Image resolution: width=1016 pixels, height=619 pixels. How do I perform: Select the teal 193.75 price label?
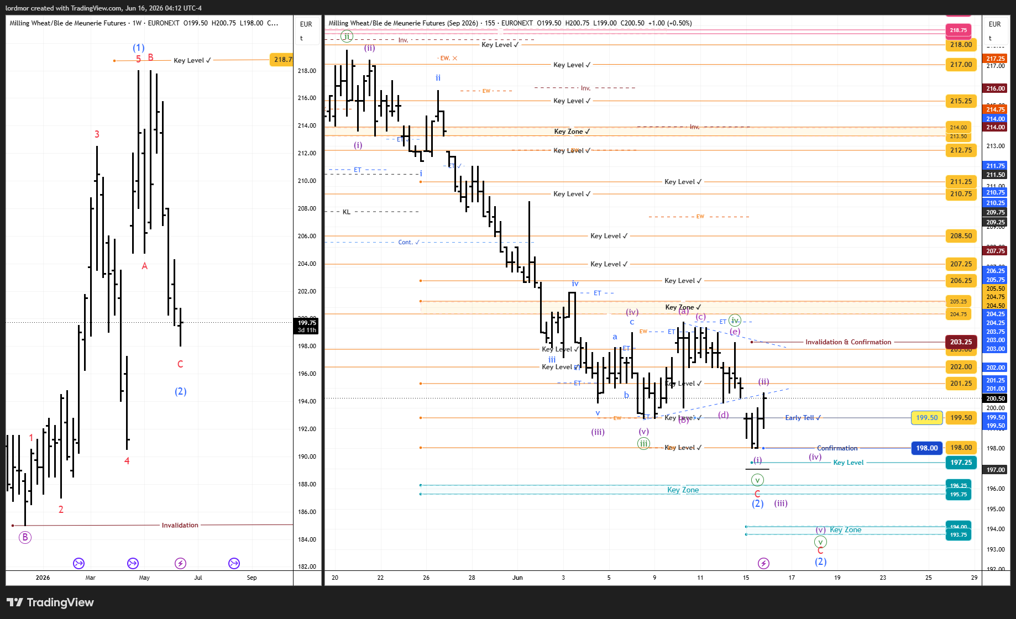[x=959, y=535]
